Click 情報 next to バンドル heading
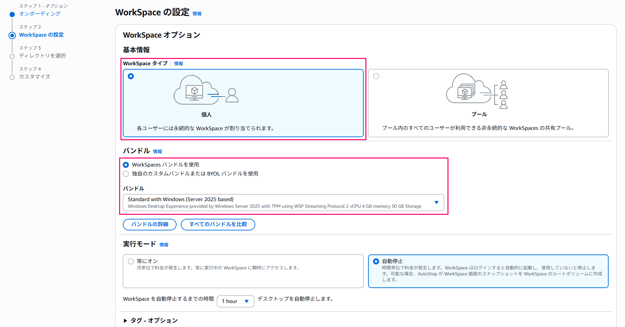 (x=157, y=151)
